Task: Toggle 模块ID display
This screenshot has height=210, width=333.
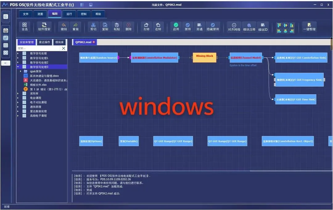Action: pos(263,27)
